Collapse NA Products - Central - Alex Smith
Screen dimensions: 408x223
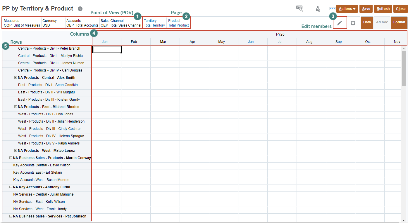[16, 77]
